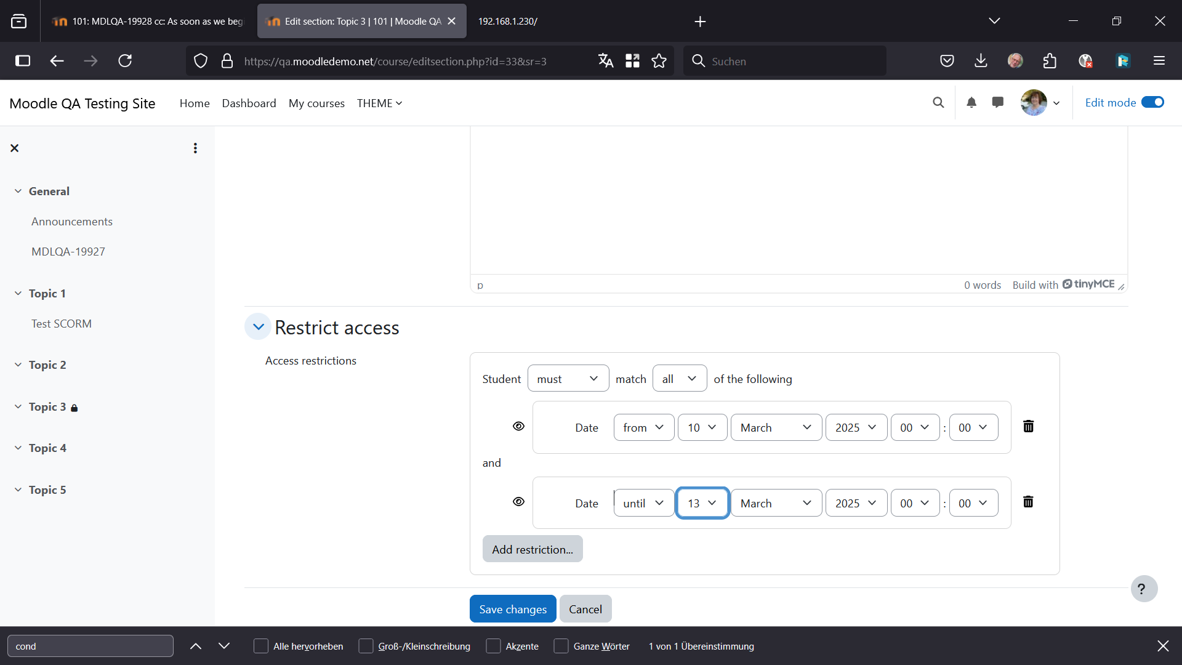
Task: Open the extensions puzzle icon
Action: click(1050, 61)
